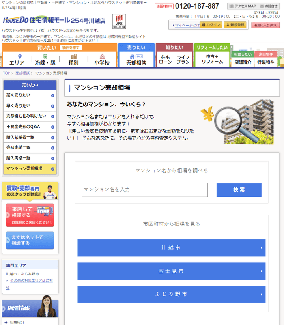Choose the property type search icon
Image resolution: width=284 pixels, height=325 pixels.
click(74, 59)
